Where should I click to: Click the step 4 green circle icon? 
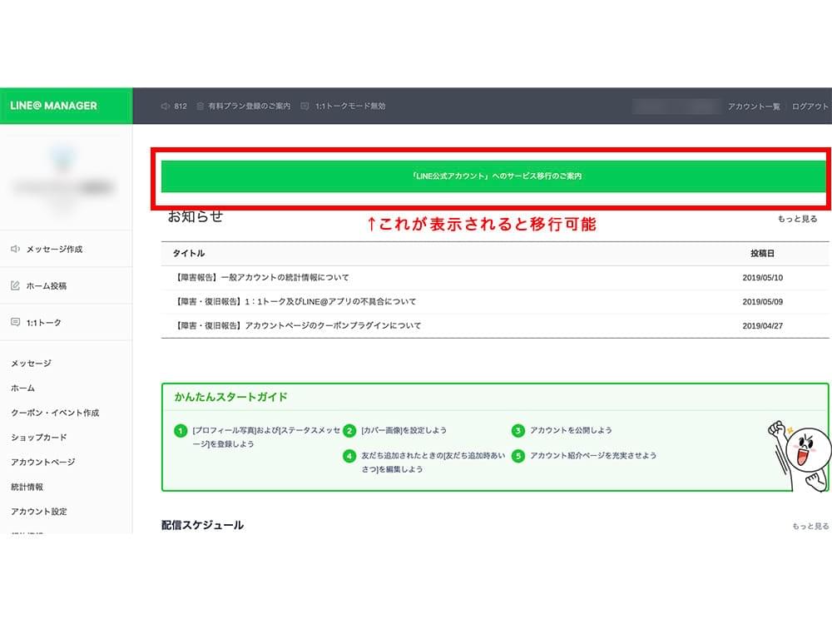pos(349,456)
